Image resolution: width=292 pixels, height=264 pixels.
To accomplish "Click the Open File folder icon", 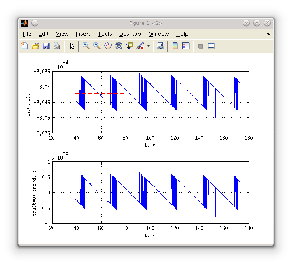I will click(x=35, y=46).
